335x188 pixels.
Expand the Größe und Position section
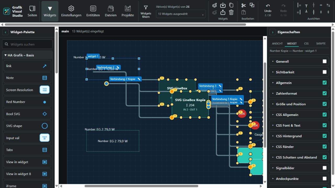coord(299,104)
